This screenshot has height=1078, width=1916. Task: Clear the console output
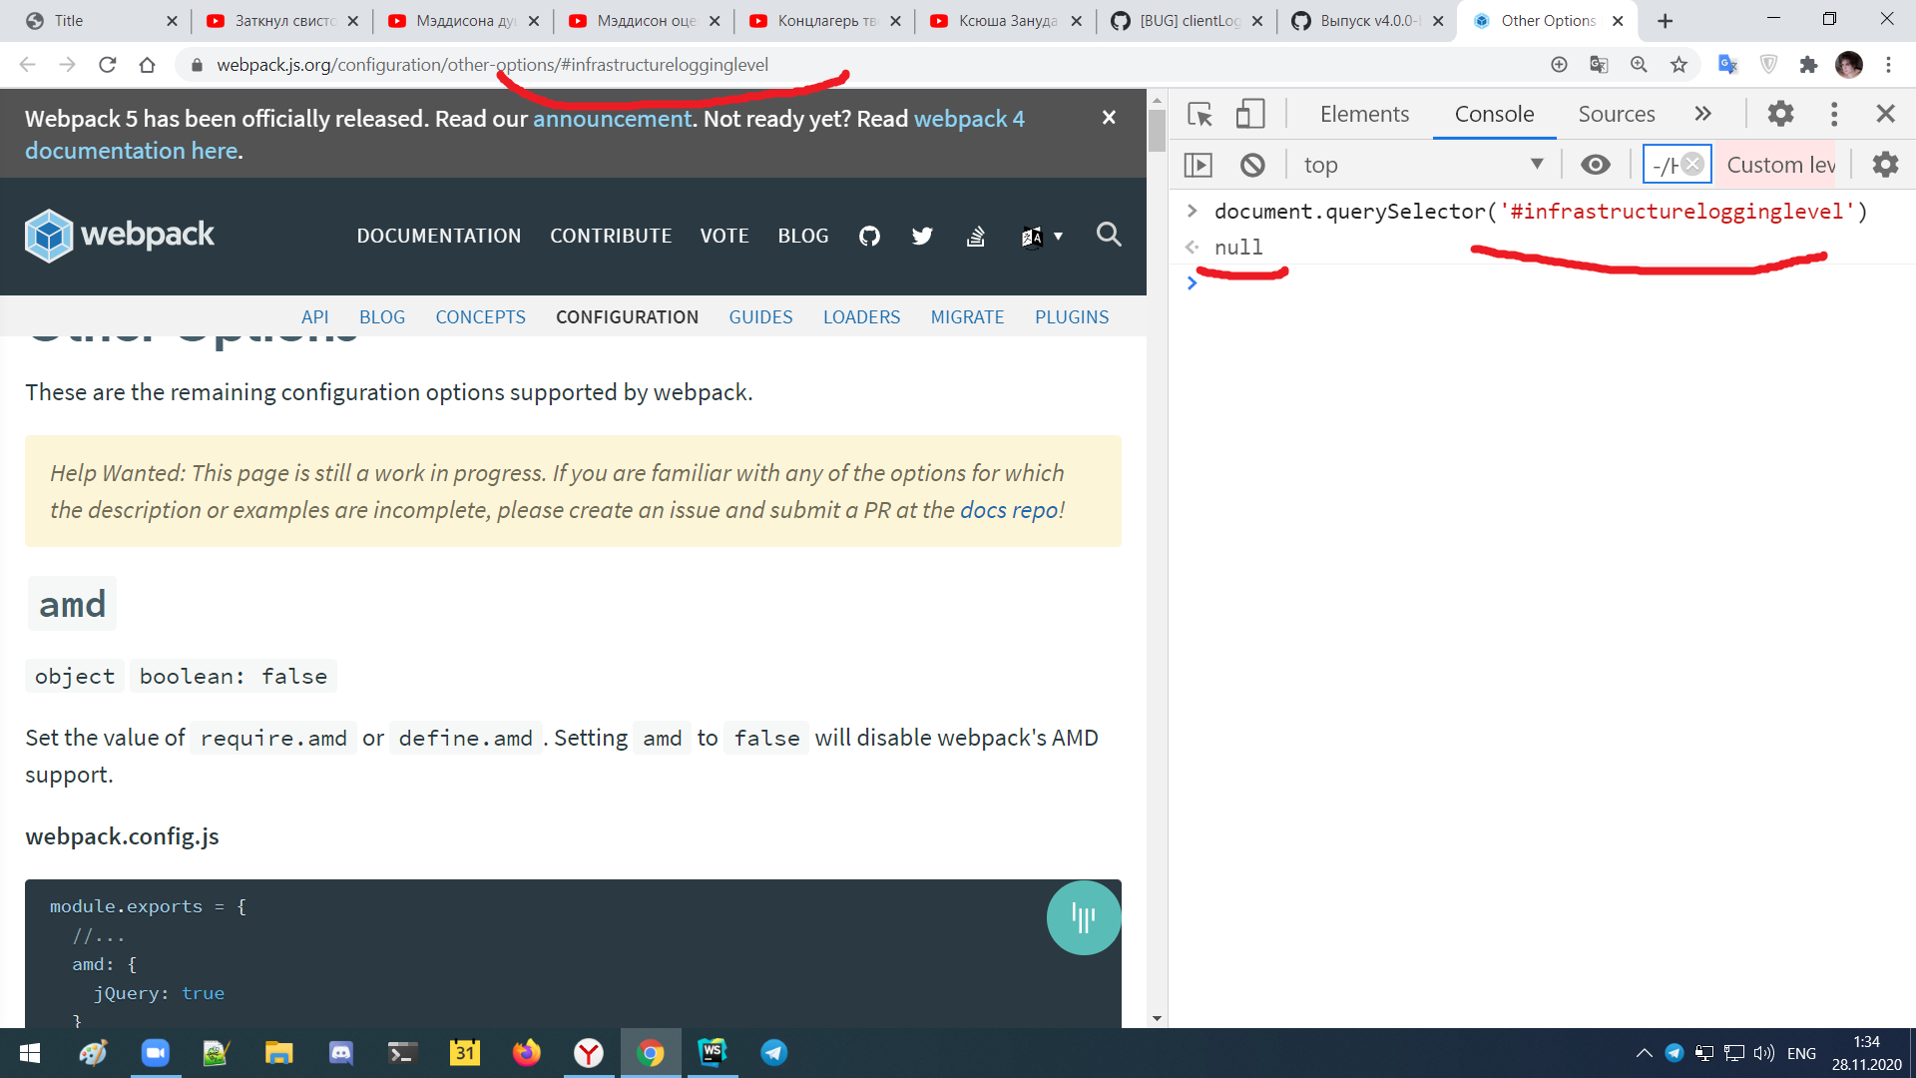tap(1252, 164)
